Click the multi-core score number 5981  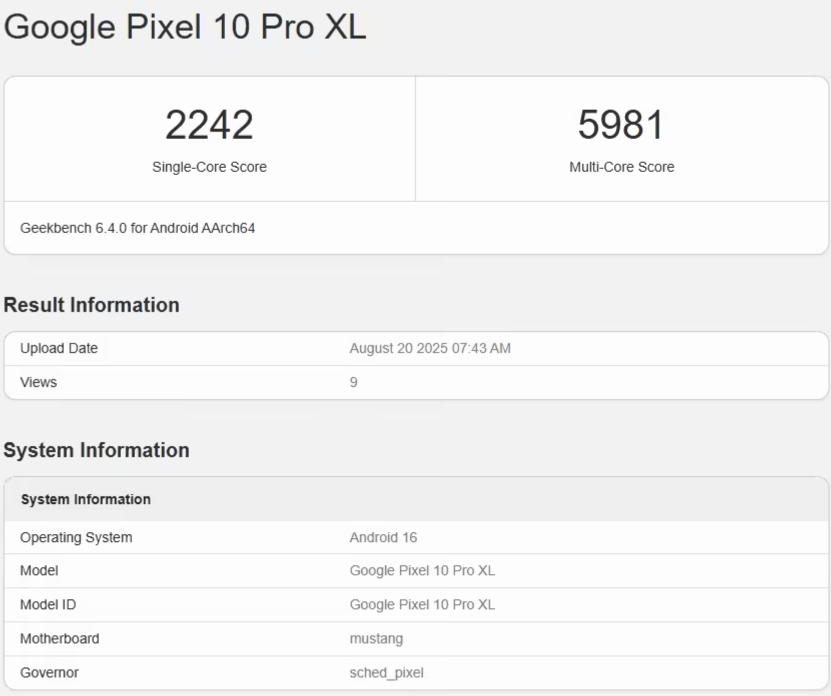[x=621, y=125]
